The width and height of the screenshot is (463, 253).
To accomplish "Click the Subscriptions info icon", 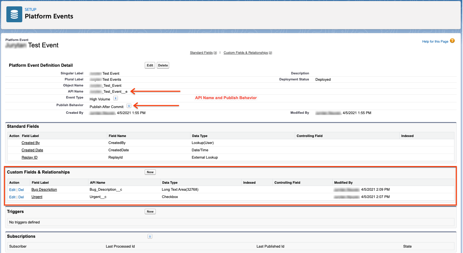I will [150, 236].
